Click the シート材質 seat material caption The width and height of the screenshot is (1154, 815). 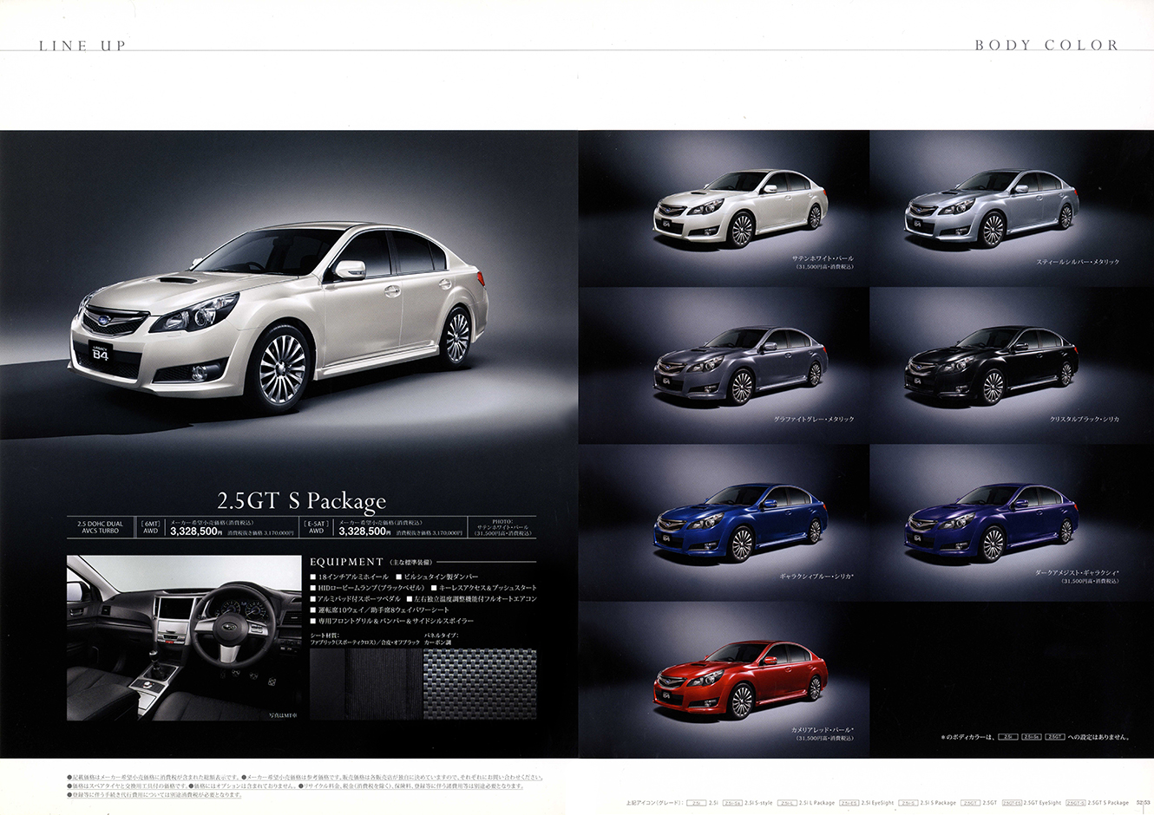point(364,639)
